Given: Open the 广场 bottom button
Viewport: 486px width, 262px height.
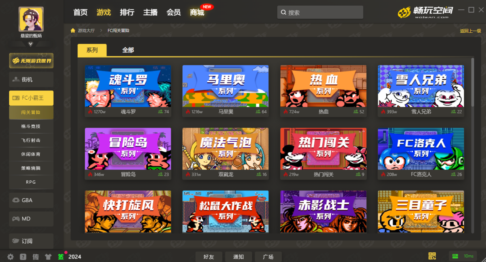Looking at the screenshot, I should pos(268,257).
